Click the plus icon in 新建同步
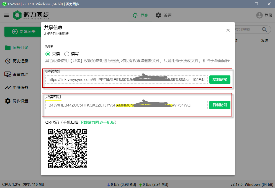The image size is (275, 188). point(15,32)
